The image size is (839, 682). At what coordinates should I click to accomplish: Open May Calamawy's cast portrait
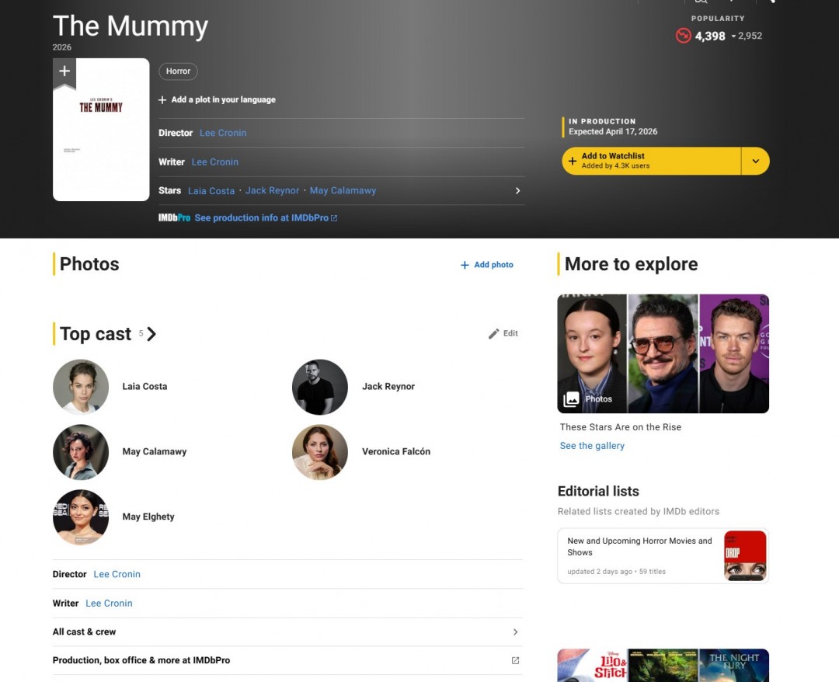[x=81, y=452]
